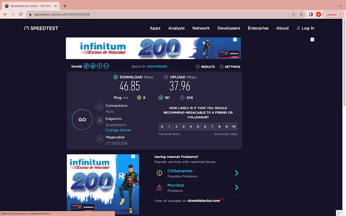
Task: Click the Connections mode icon
Action: pos(99,107)
